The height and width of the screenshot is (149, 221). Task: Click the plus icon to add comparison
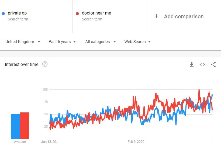click(156, 16)
